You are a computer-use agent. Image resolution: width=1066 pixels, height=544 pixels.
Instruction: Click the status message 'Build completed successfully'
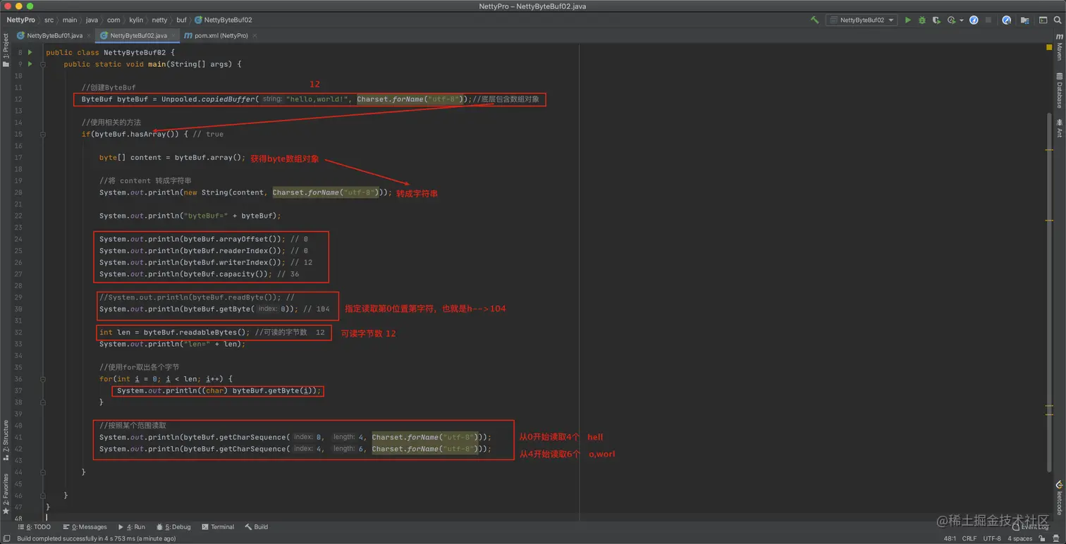pyautogui.click(x=96, y=538)
